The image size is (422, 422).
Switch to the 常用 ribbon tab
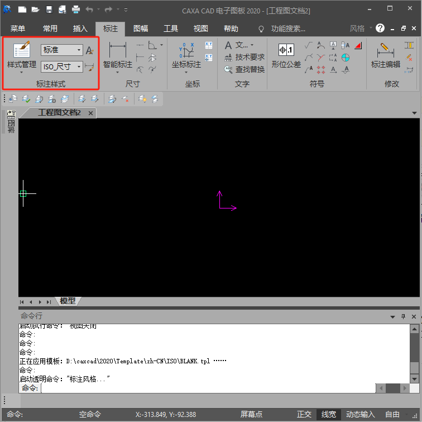click(50, 29)
